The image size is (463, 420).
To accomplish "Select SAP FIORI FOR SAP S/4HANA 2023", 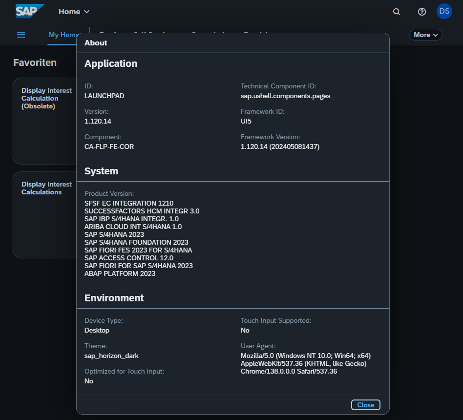I will point(139,266).
